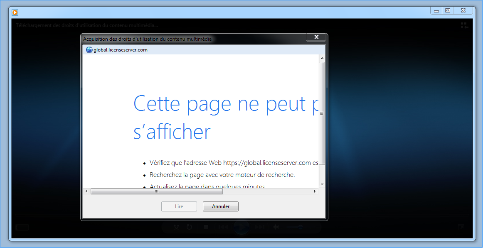Click the global.licenseserver.com address text
The width and height of the screenshot is (483, 248).
tap(121, 50)
